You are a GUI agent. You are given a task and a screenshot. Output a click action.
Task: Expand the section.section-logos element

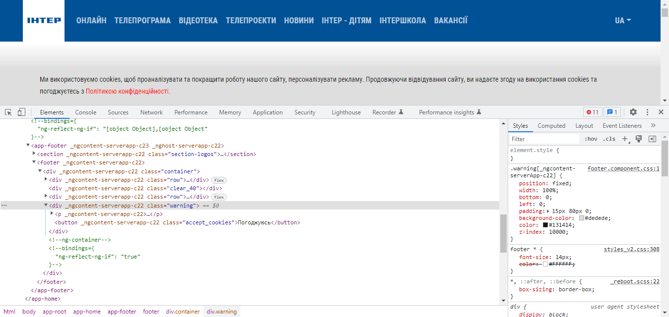click(x=34, y=154)
